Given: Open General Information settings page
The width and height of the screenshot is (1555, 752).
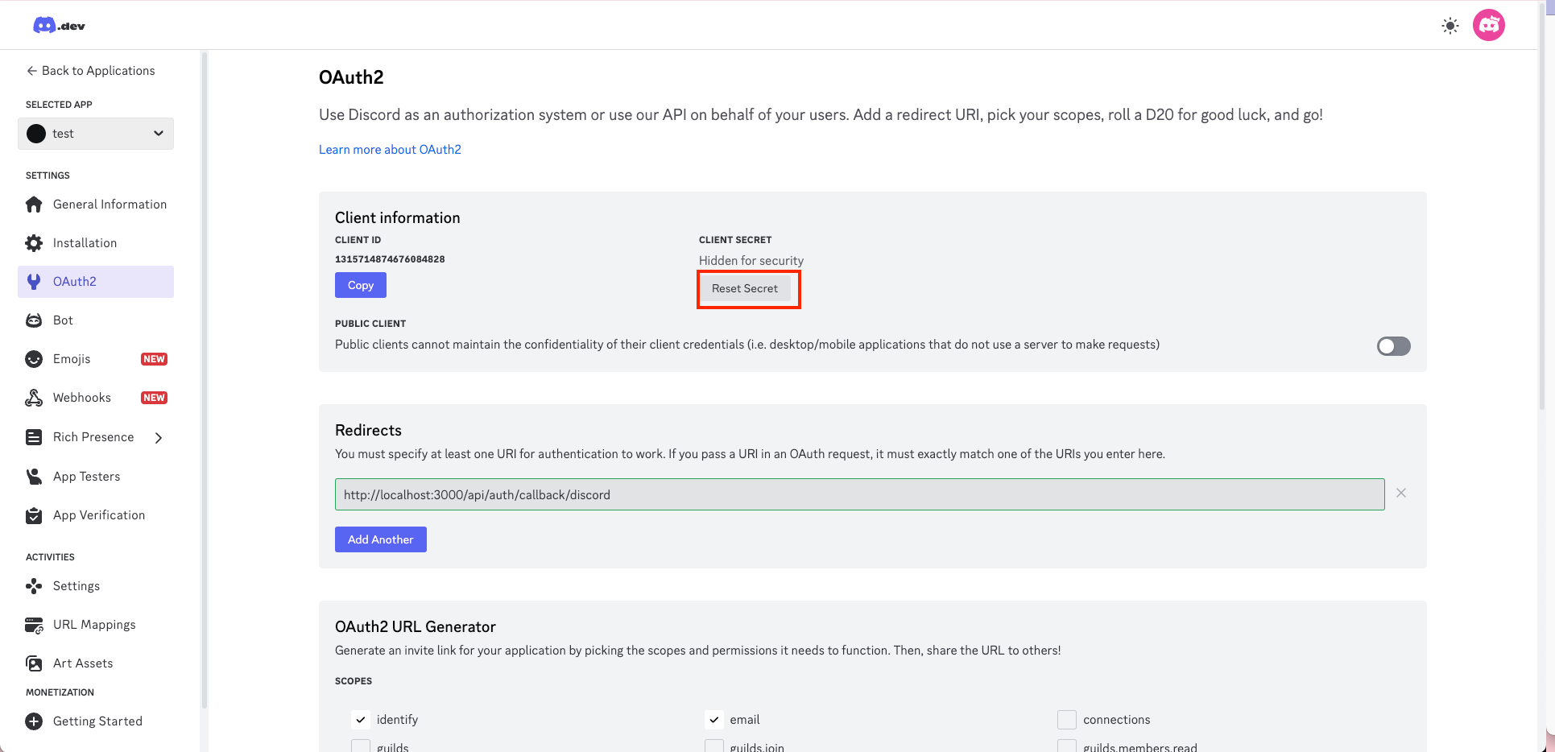Looking at the screenshot, I should pyautogui.click(x=96, y=205).
